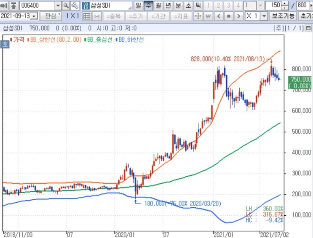Toggle the won currency icon

coord(208,16)
